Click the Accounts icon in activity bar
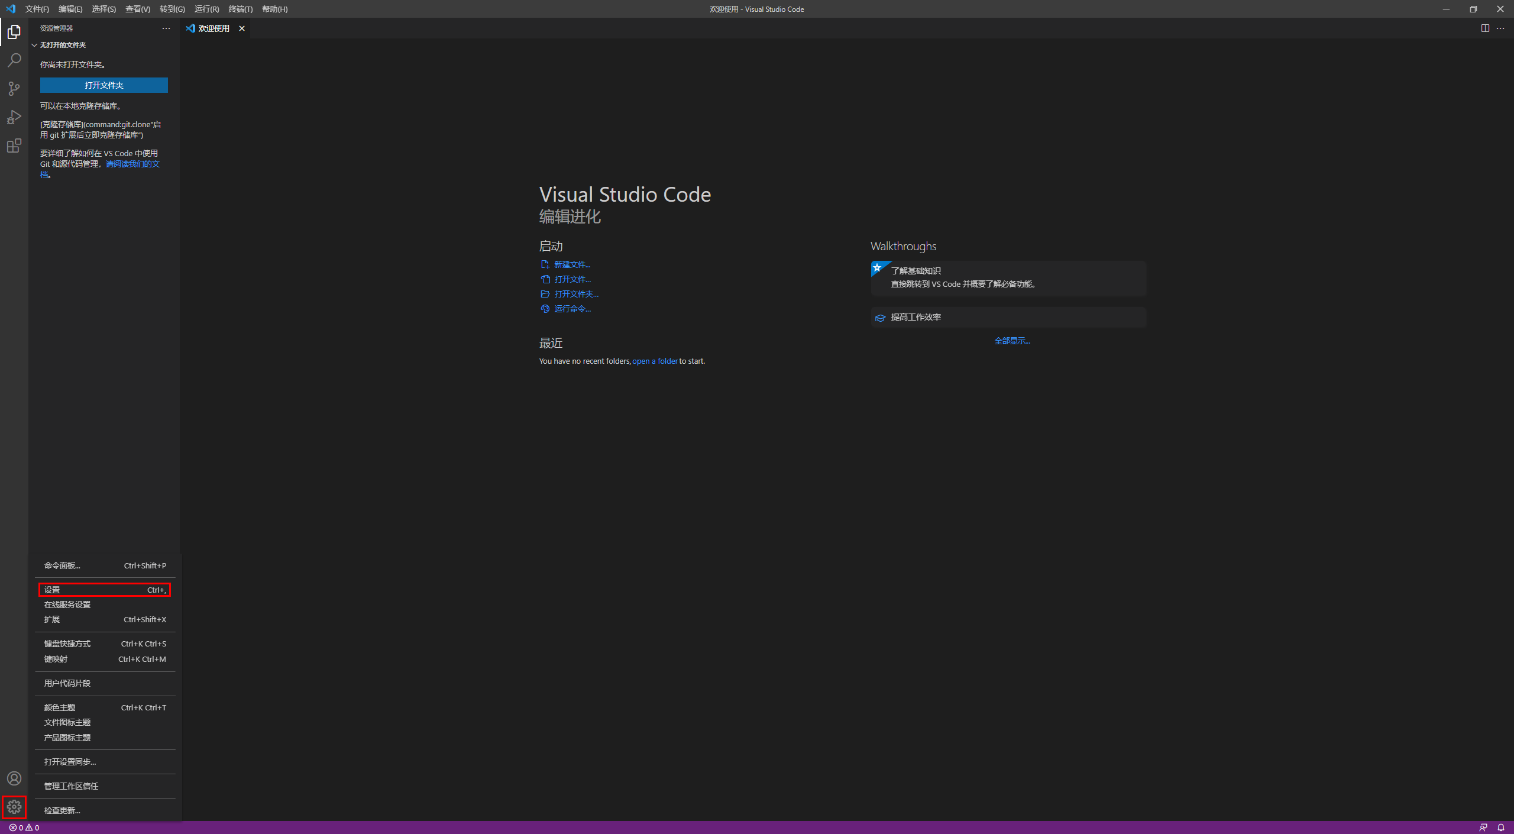 (x=14, y=778)
